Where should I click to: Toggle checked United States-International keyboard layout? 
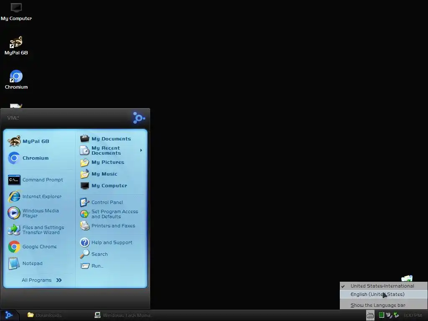click(384, 286)
